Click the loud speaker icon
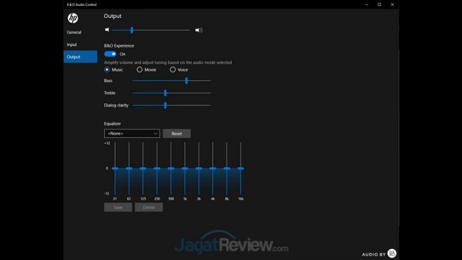 coord(199,30)
